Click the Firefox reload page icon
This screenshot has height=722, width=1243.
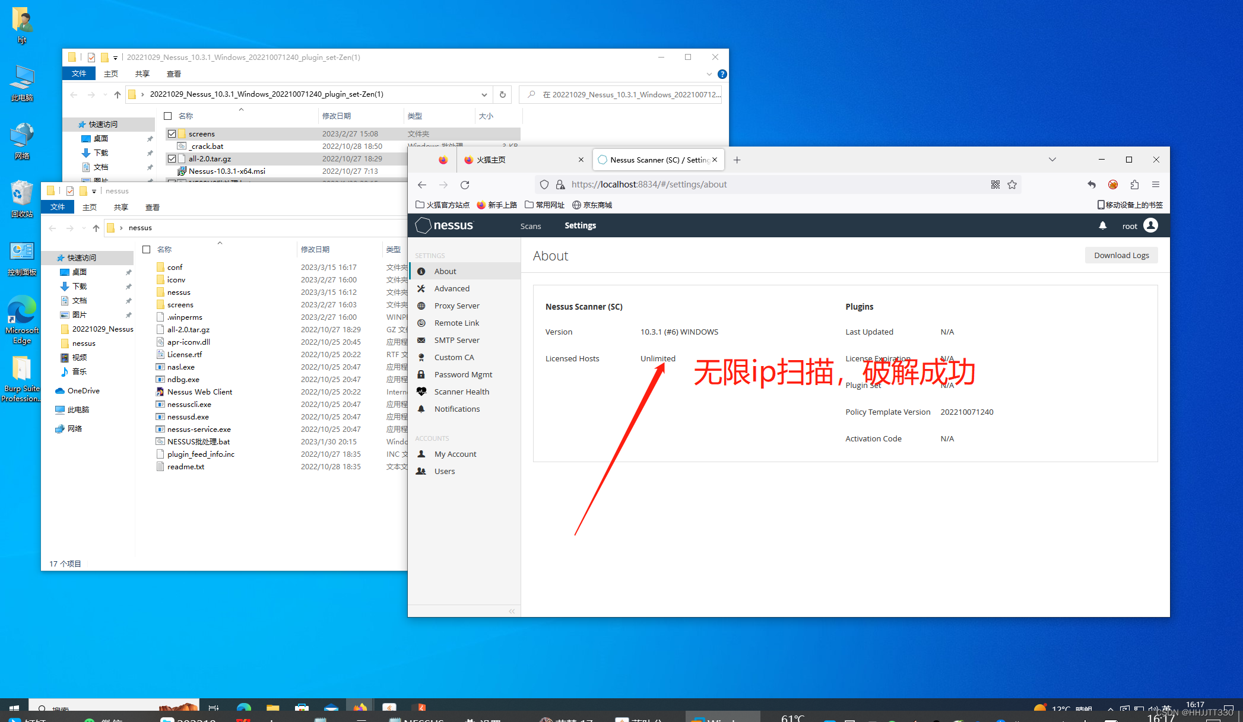pos(465,185)
